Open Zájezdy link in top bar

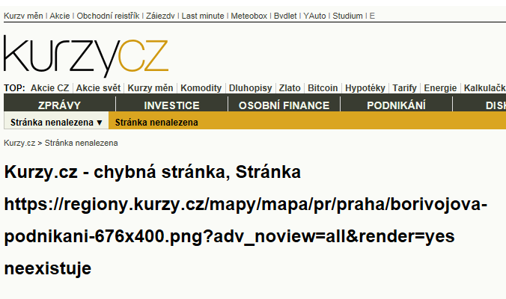tap(160, 16)
